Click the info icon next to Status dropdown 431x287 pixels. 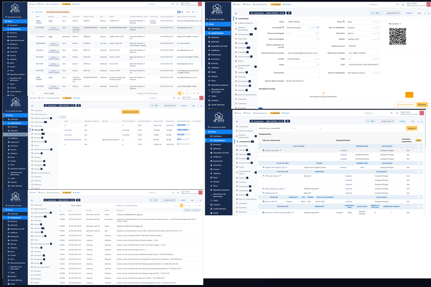click(x=375, y=22)
